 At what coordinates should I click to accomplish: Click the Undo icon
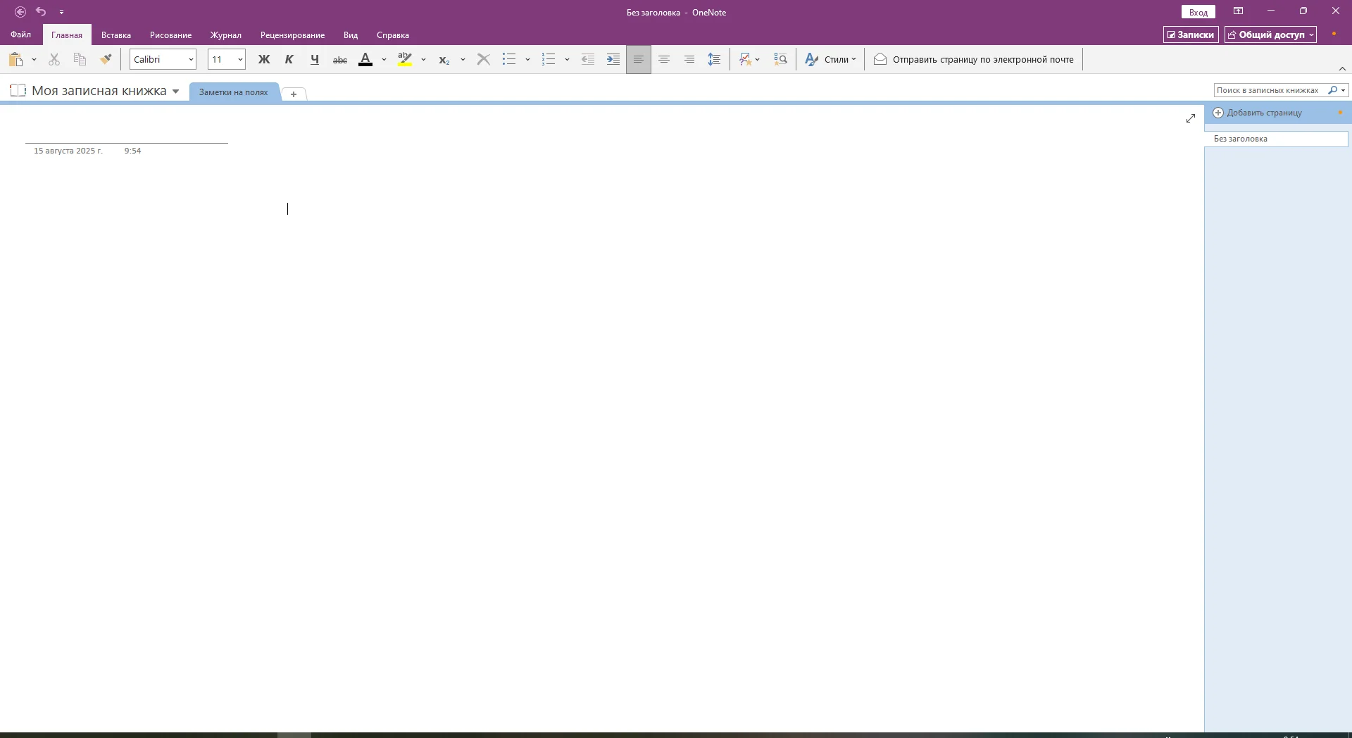[41, 12]
